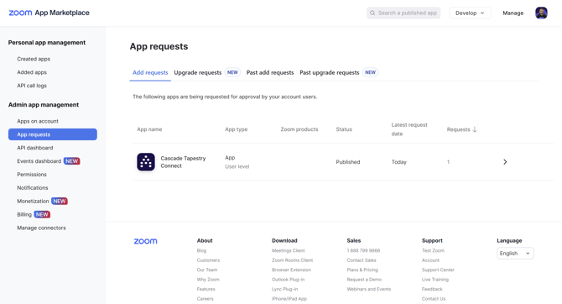Select App requests in sidebar

click(53, 134)
